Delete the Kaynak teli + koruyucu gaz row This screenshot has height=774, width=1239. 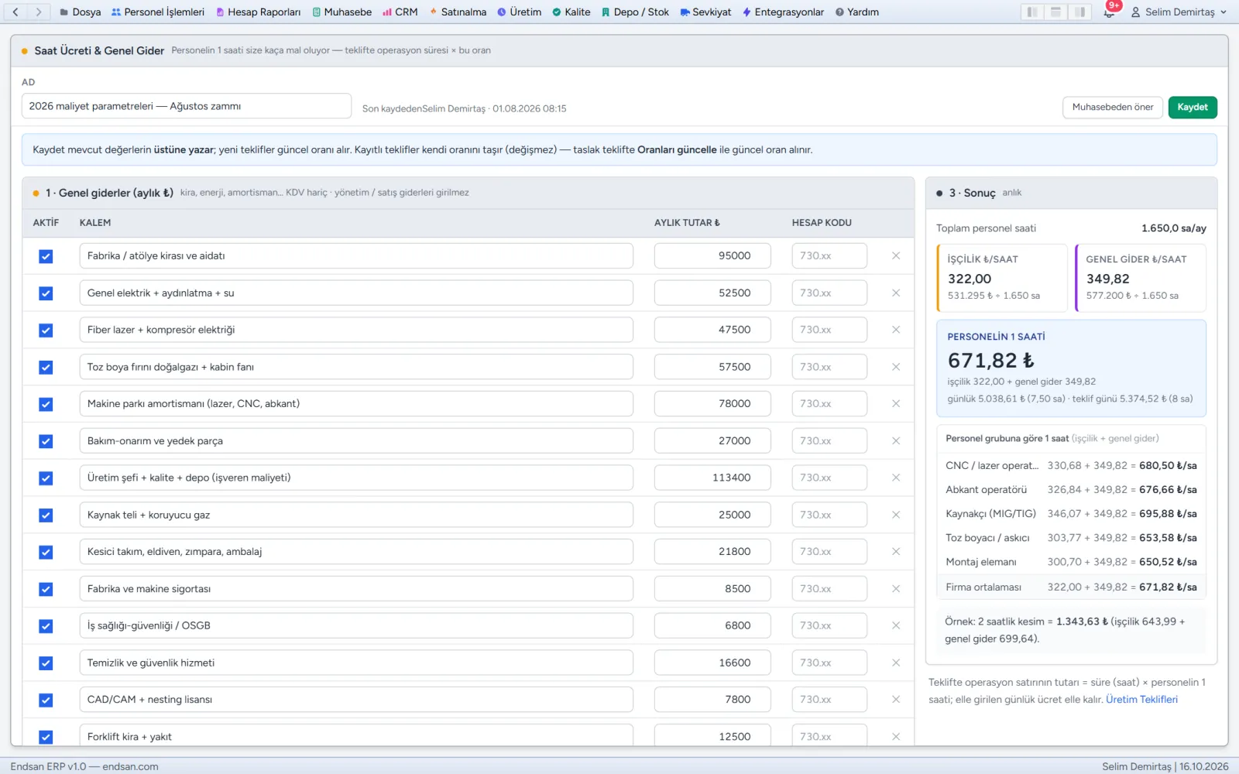tap(896, 515)
